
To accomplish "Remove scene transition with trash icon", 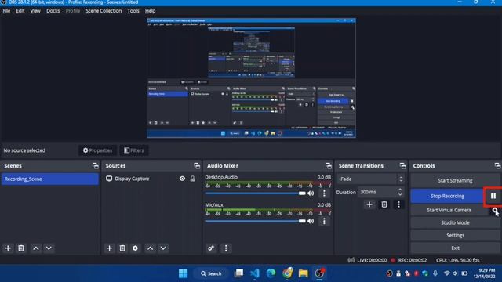I will [x=384, y=204].
